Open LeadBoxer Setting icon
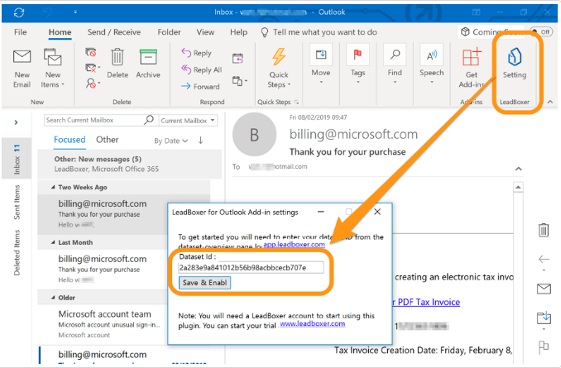 coord(515,57)
